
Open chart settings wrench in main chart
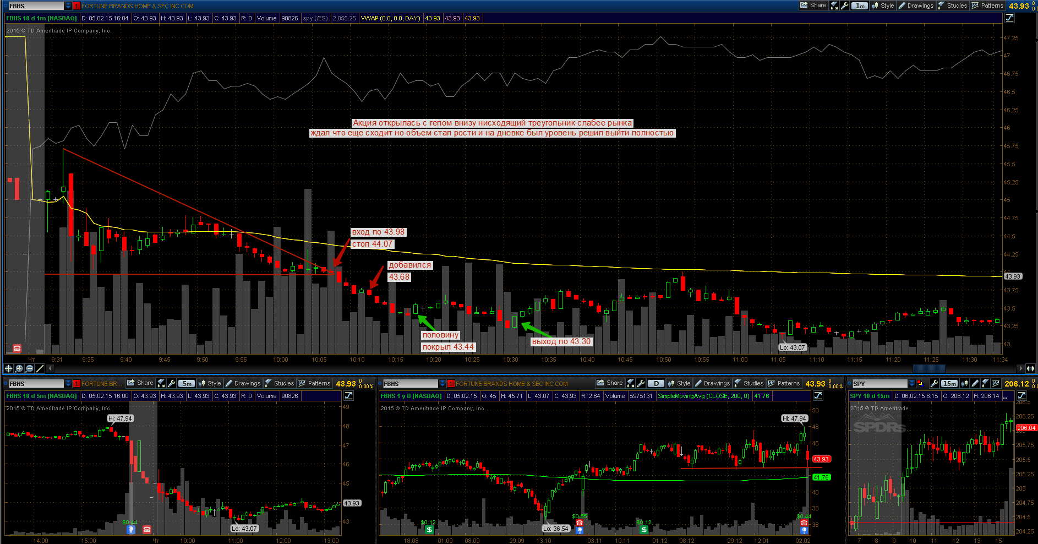[x=845, y=6]
